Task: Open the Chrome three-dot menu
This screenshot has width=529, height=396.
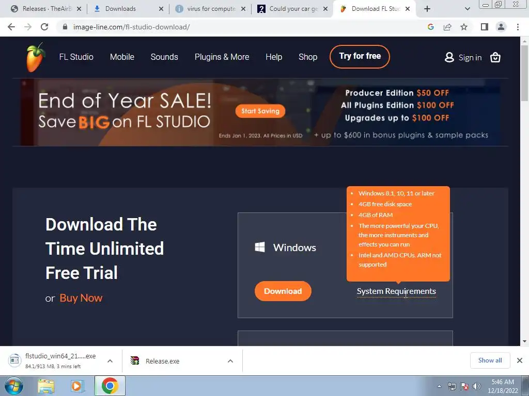Action: [x=518, y=27]
